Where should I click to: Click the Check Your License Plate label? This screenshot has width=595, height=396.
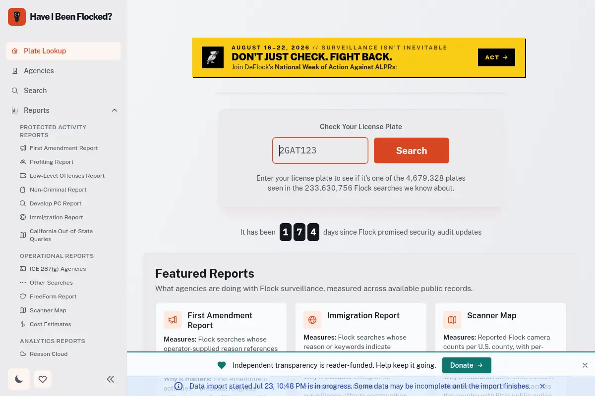(x=361, y=127)
